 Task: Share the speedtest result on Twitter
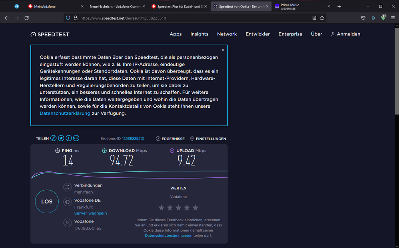[x=61, y=138]
